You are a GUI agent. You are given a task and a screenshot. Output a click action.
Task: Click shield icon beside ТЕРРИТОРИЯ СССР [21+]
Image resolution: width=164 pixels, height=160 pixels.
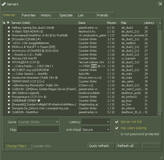[x=9, y=81]
